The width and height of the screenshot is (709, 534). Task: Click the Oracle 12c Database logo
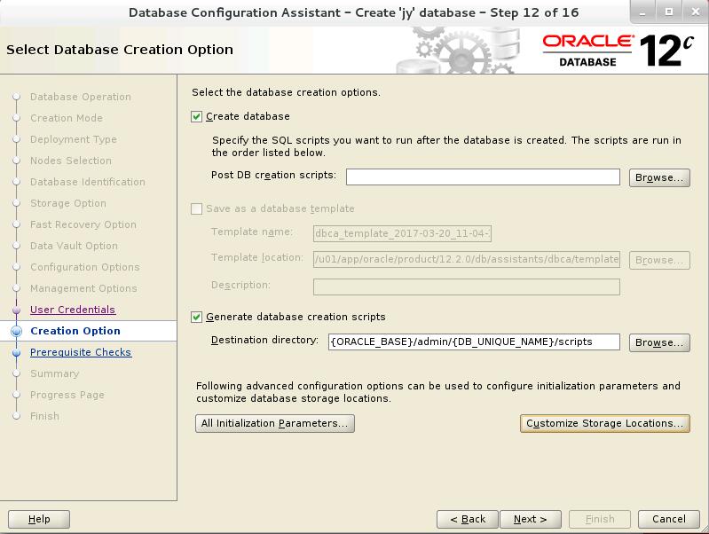(618, 51)
